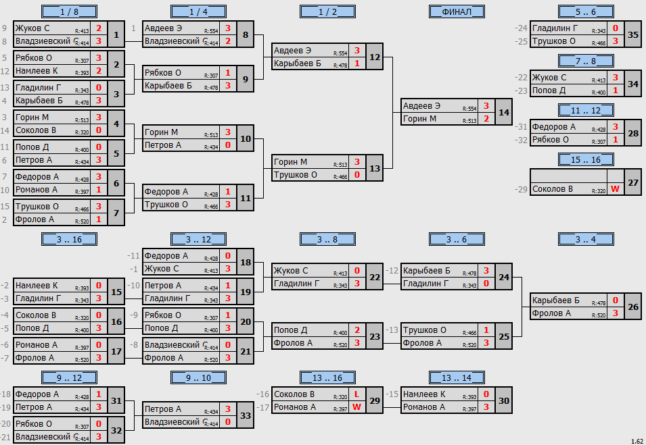Click the 3 .. 16 bracket header
This screenshot has height=445, width=646.
click(69, 239)
